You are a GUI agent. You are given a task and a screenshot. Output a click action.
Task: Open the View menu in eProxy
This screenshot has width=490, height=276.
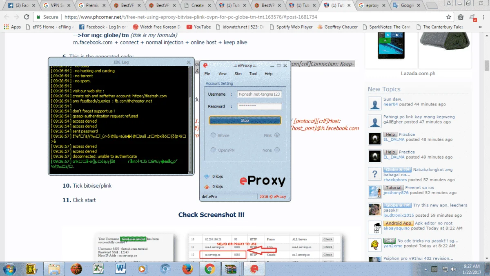(223, 74)
